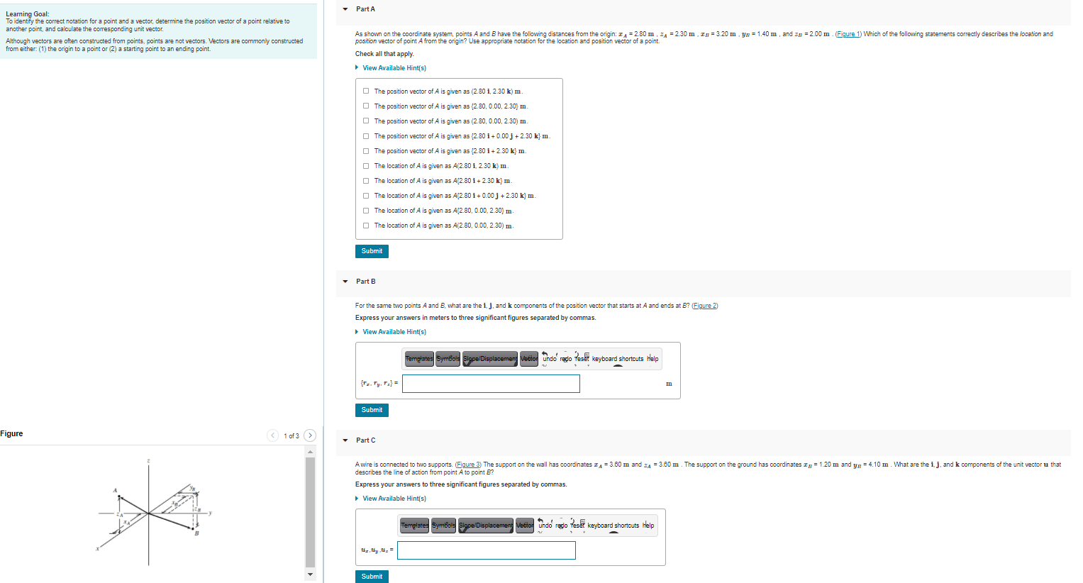The image size is (1083, 583).
Task: Click the figure panel scrollbar down arrow
Action: tap(310, 574)
